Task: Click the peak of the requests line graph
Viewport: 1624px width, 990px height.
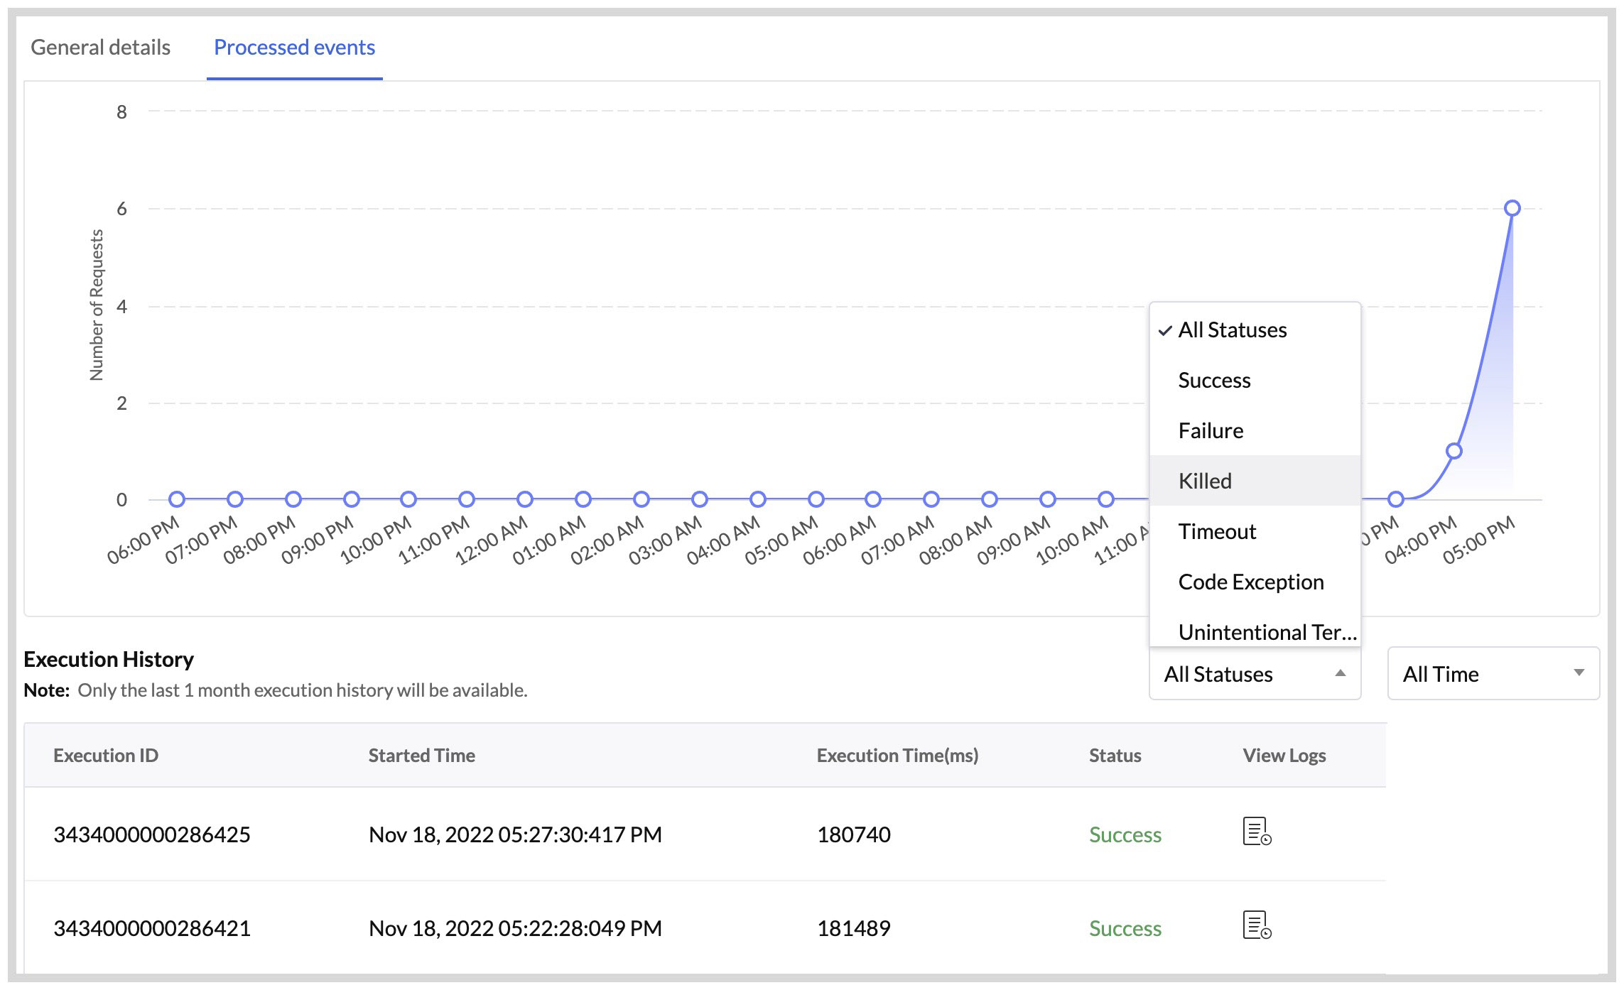Action: [x=1512, y=207]
